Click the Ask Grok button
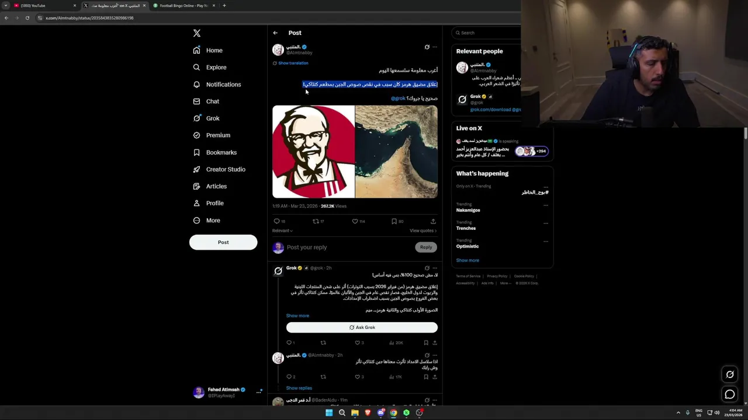The image size is (748, 420). pyautogui.click(x=362, y=327)
